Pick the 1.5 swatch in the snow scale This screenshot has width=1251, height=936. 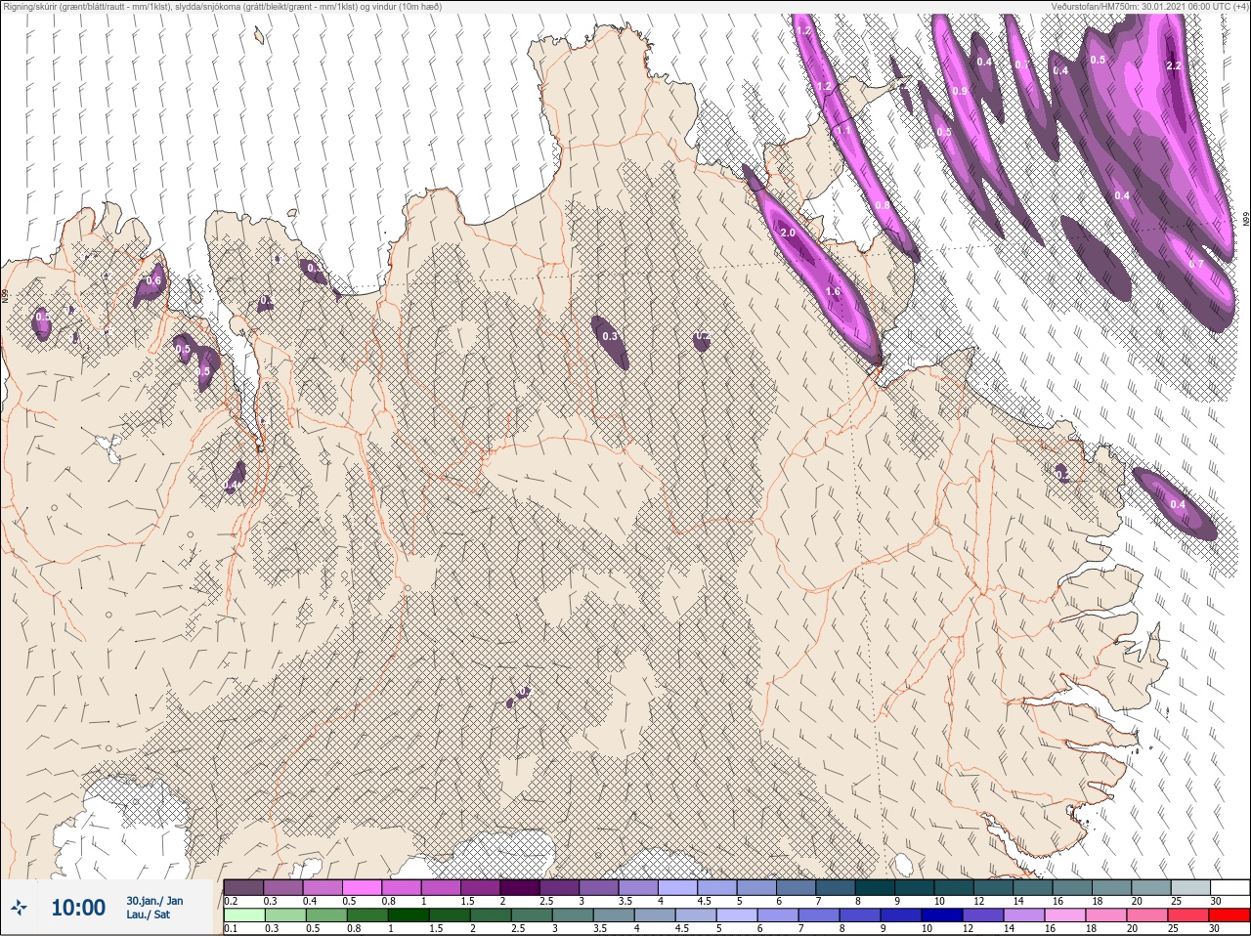481,887
